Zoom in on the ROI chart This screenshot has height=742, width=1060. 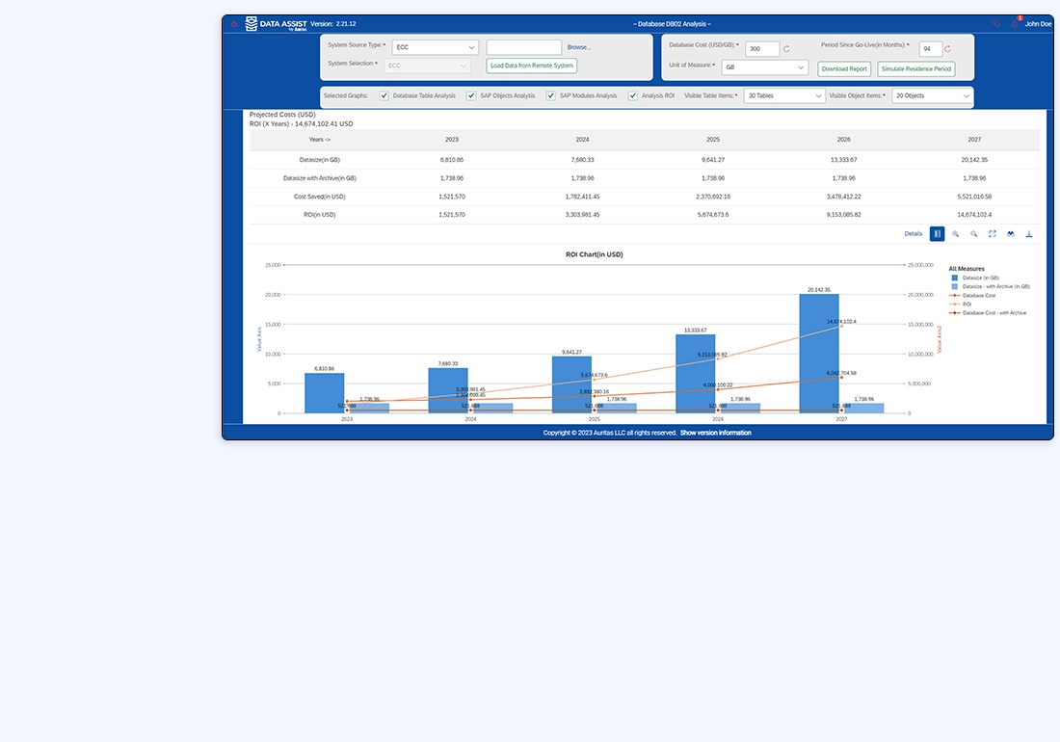pos(955,234)
